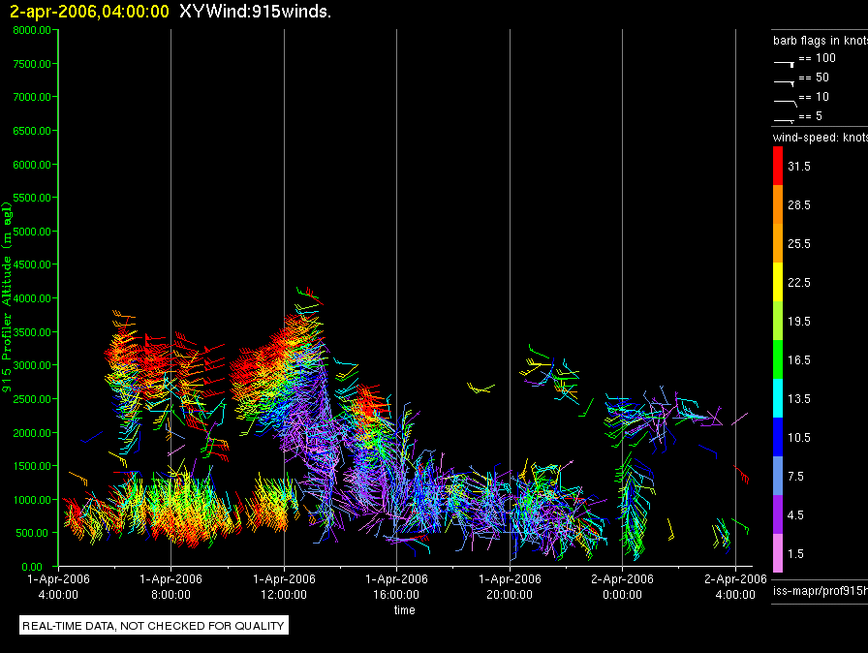Screen dimensions: 868x653
Task: Click the 1-Apr-2006 12:00:00 time label
Action: [x=284, y=586]
